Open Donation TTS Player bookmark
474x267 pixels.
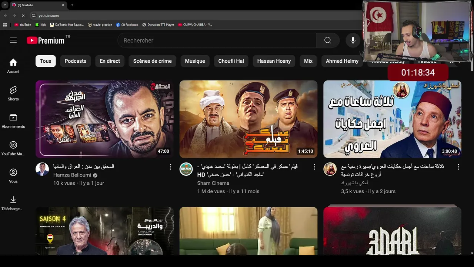point(158,25)
